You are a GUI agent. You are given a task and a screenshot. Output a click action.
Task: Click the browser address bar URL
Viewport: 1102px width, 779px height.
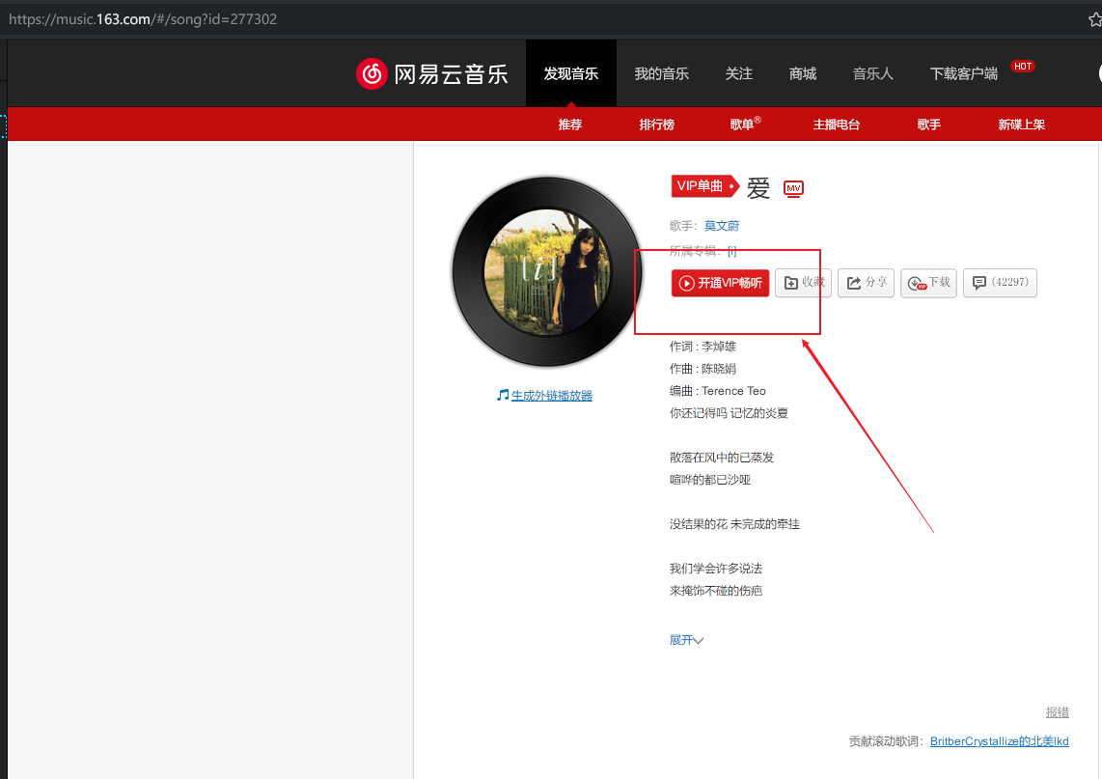(143, 19)
